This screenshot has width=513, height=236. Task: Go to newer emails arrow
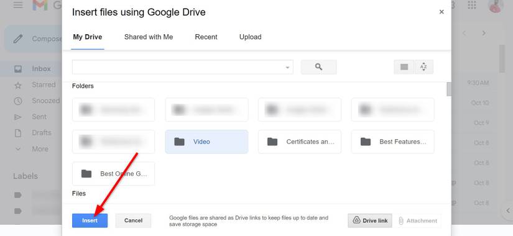coord(464,33)
